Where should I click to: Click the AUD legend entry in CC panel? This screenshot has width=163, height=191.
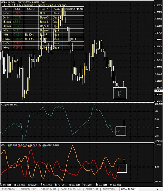[30, 145]
